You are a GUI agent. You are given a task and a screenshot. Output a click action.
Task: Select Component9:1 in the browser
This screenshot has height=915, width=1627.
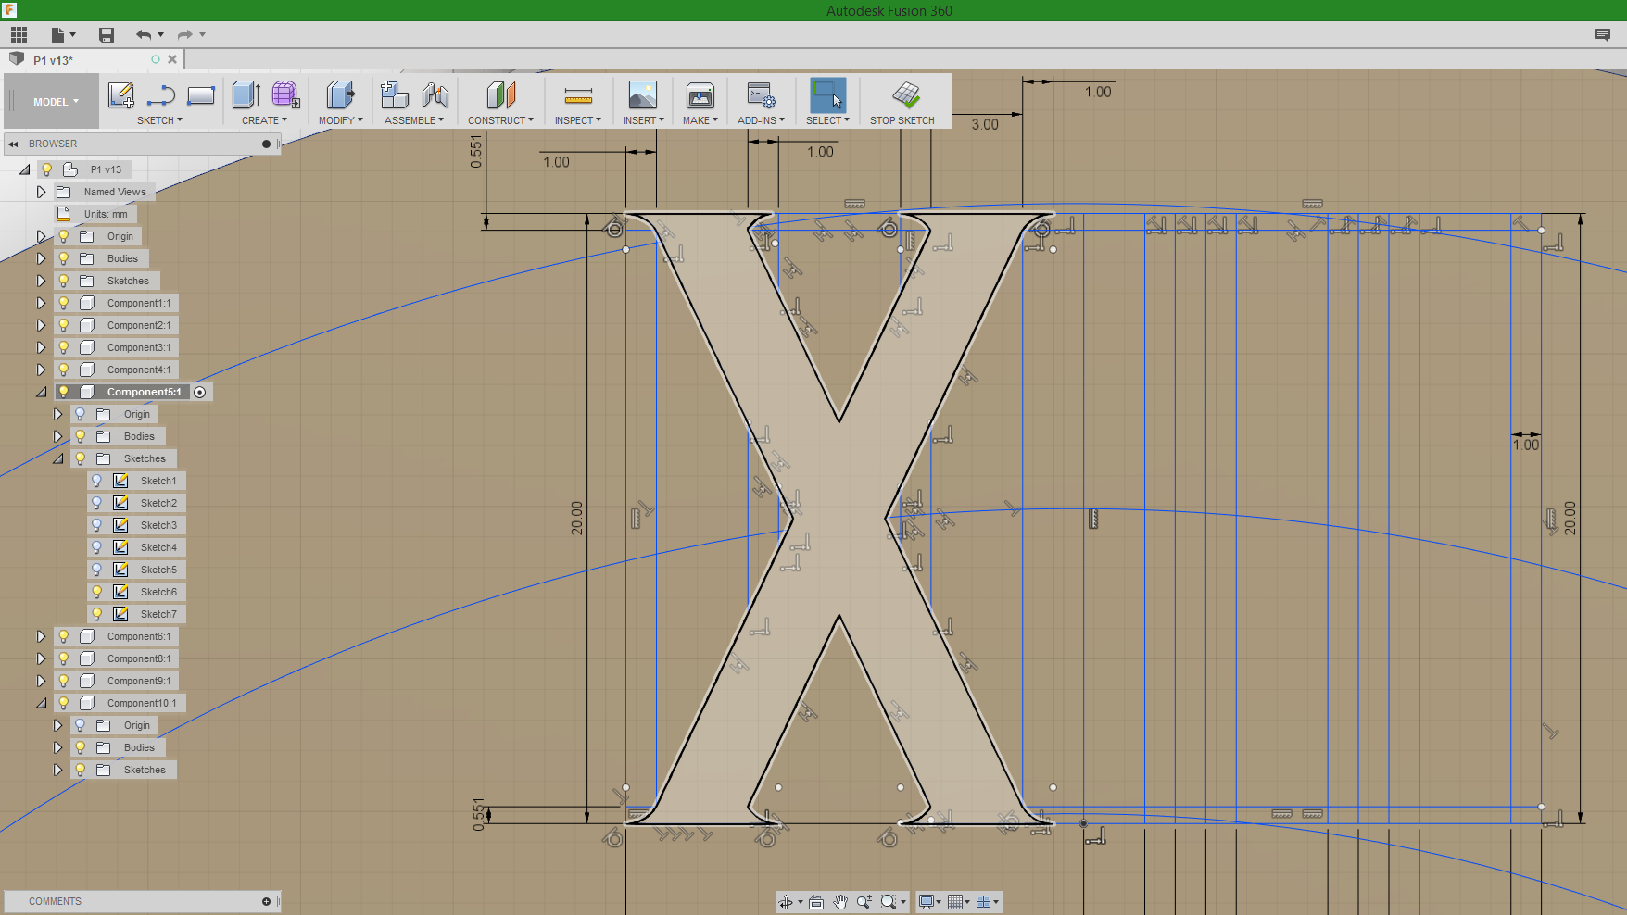[x=139, y=681]
